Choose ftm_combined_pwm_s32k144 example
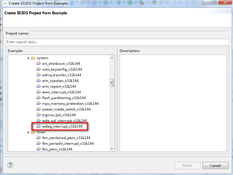233x175 pixels. (66, 138)
